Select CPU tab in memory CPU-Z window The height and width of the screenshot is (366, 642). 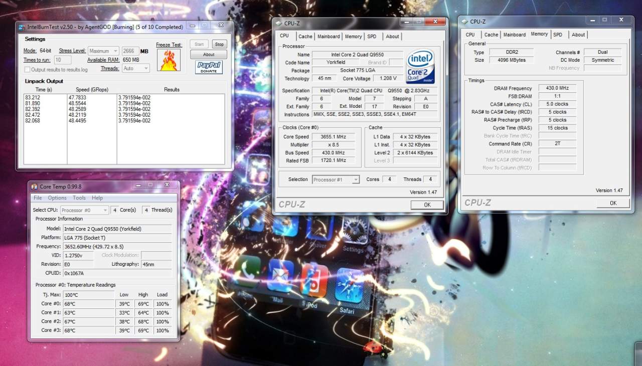470,35
